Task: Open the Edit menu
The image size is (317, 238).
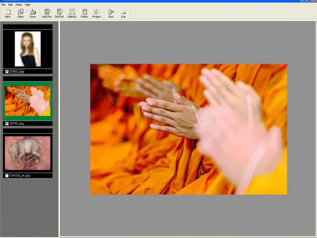Action: pyautogui.click(x=10, y=5)
